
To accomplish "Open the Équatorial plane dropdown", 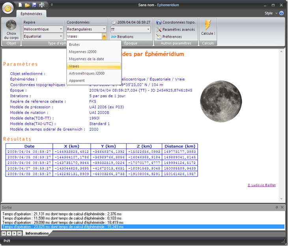I will [x=43, y=36].
